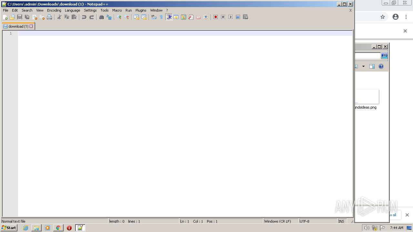This screenshot has width=413, height=232.
Task: Toggle synchronized vertical scrolling
Action: (136, 17)
